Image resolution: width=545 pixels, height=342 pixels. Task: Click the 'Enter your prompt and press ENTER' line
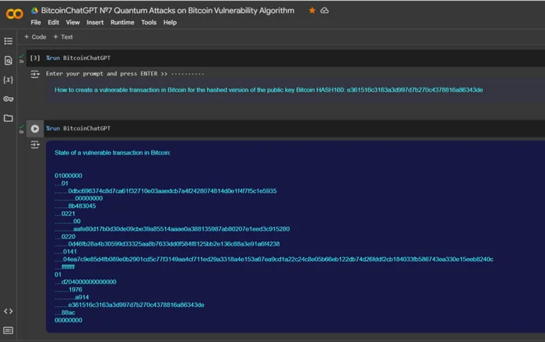pos(125,74)
